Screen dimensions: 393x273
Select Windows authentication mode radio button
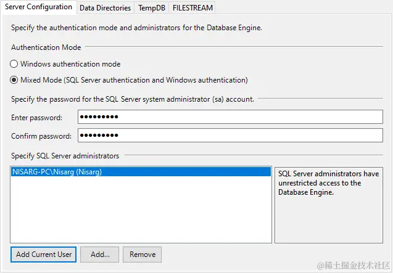tap(14, 64)
